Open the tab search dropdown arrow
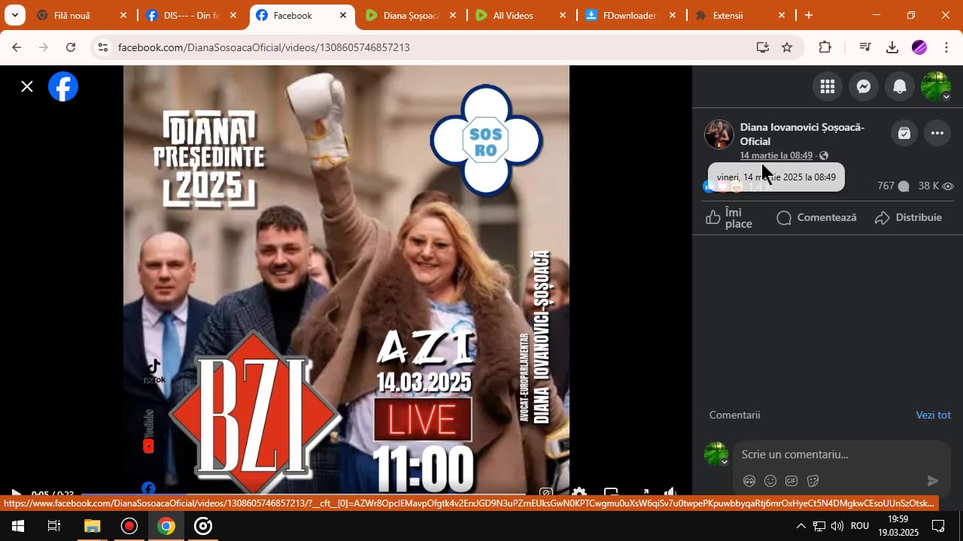 pyautogui.click(x=14, y=15)
